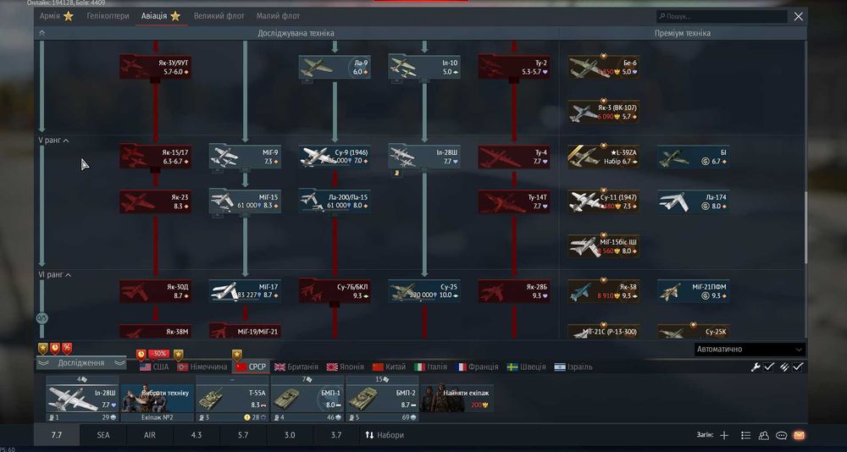847x452 pixels.
Task: Click the -30% discount badge above США
Action: (158, 355)
